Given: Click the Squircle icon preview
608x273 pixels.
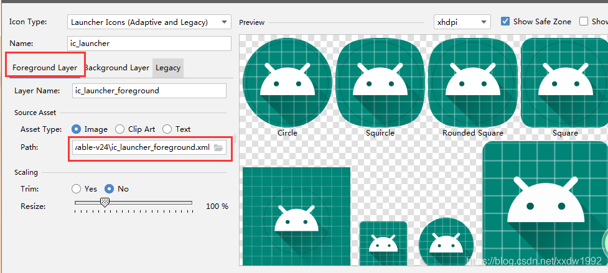Looking at the screenshot, I should pyautogui.click(x=380, y=83).
